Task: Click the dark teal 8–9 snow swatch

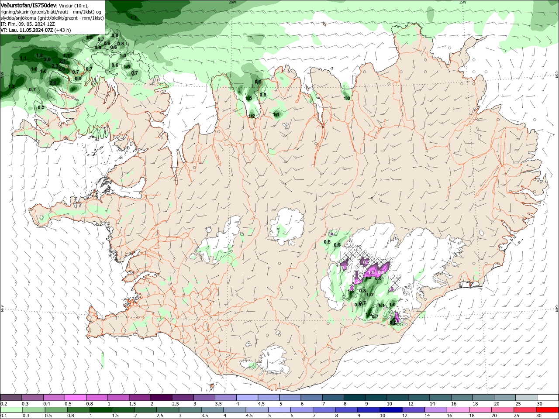Action: tap(354, 398)
